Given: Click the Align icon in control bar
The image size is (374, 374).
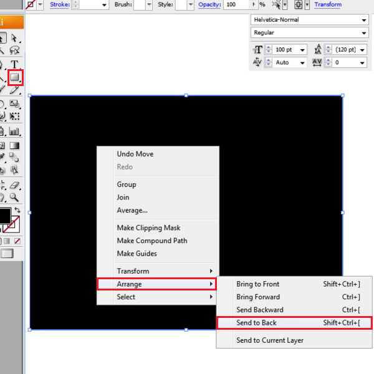Looking at the screenshot, I should click(298, 4).
